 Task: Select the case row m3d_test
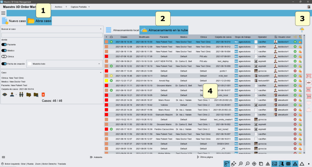pyautogui.click(x=203, y=76)
